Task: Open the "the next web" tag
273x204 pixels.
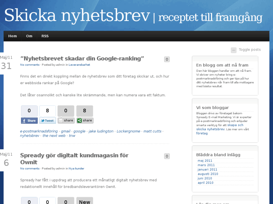Action: click(54, 136)
